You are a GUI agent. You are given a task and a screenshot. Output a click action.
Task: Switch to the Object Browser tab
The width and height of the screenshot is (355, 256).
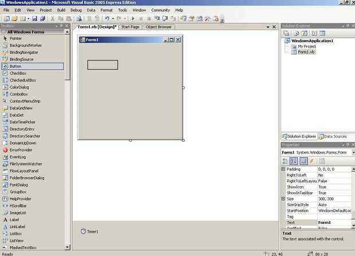pyautogui.click(x=159, y=27)
